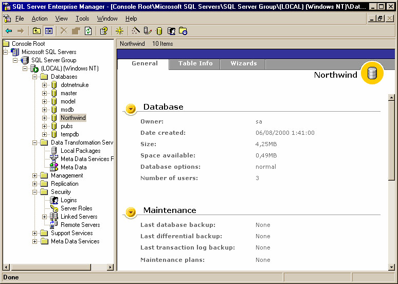Expand the Replication folder node
Image resolution: width=398 pixels, height=284 pixels.
(x=35, y=184)
